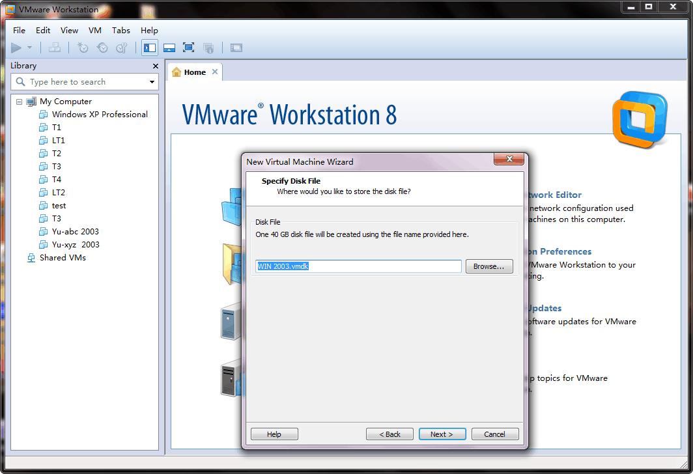This screenshot has height=474, width=693.
Task: Switch to the Home tab
Action: tap(194, 72)
